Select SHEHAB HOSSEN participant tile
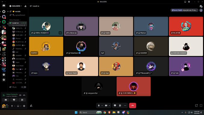The width and height of the screenshot is (204, 115). click(x=186, y=46)
